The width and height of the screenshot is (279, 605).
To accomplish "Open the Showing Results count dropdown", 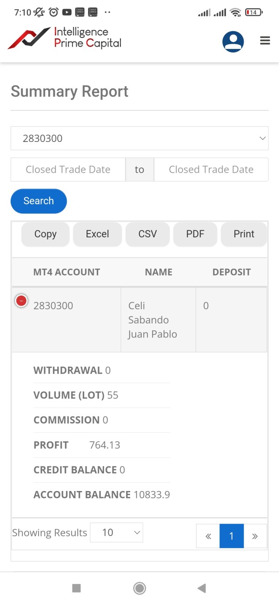I will pos(116,532).
